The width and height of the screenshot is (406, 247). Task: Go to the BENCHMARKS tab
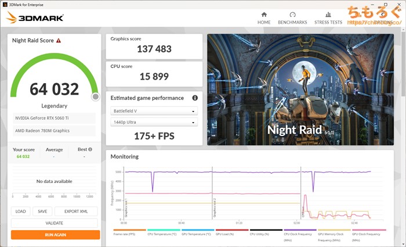(292, 23)
